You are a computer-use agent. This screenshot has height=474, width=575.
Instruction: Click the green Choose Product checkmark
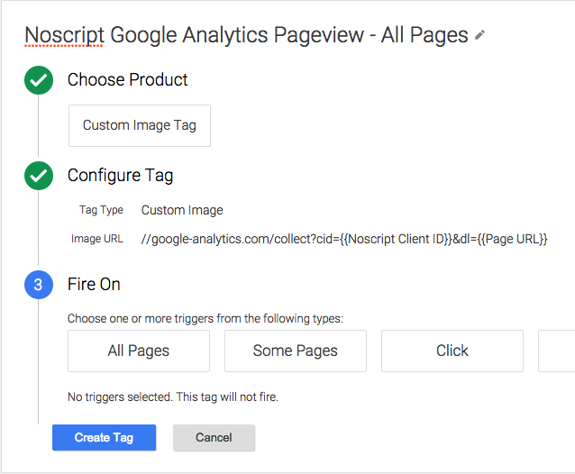click(x=39, y=80)
